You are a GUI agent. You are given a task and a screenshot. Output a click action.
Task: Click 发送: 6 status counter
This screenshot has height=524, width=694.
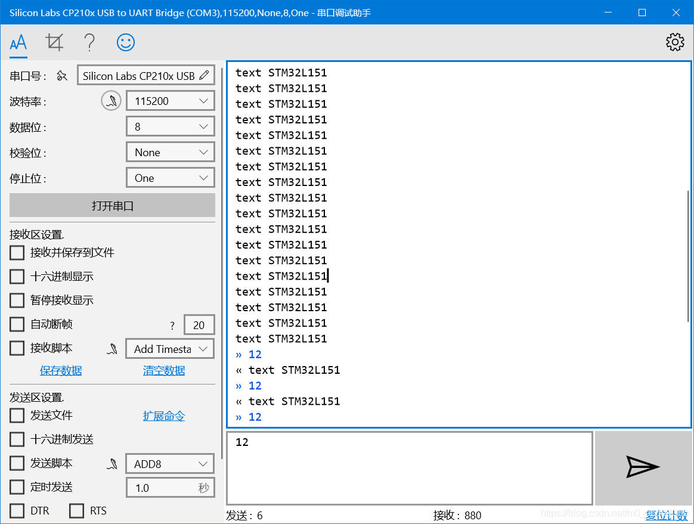click(244, 516)
